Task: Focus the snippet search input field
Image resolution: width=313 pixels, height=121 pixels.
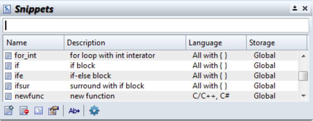Action: (156, 25)
